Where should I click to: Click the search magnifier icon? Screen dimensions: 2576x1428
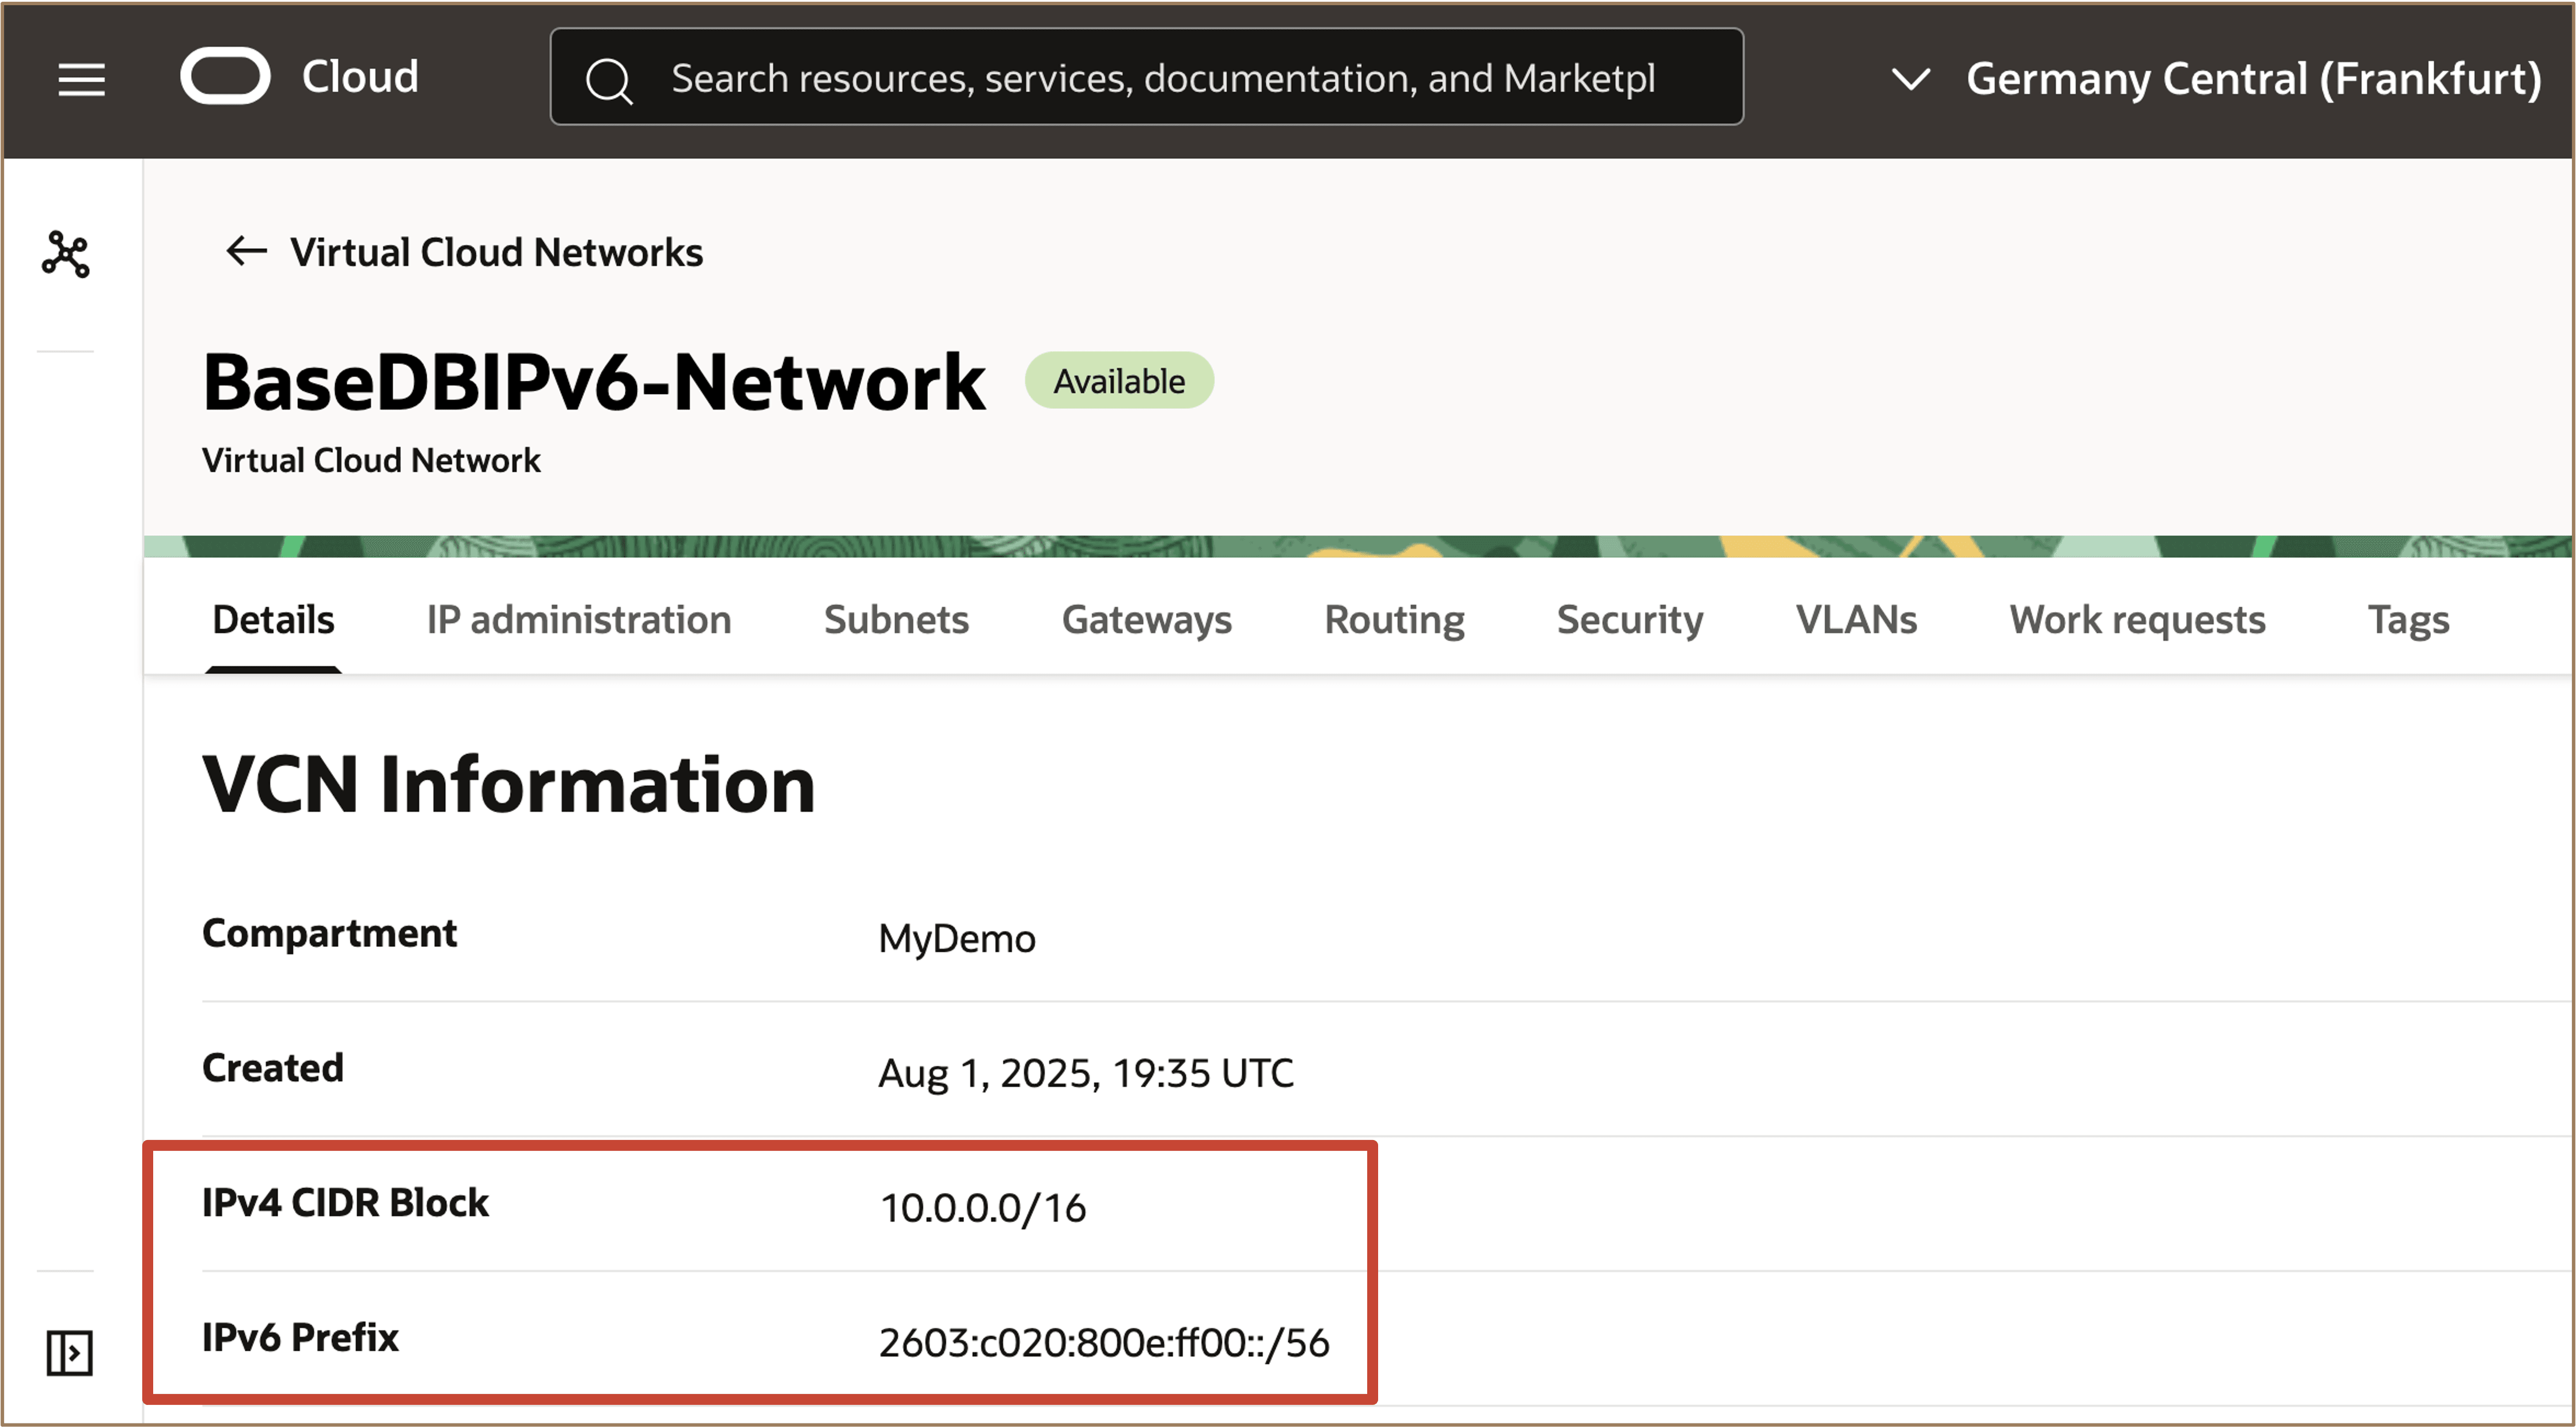(608, 79)
